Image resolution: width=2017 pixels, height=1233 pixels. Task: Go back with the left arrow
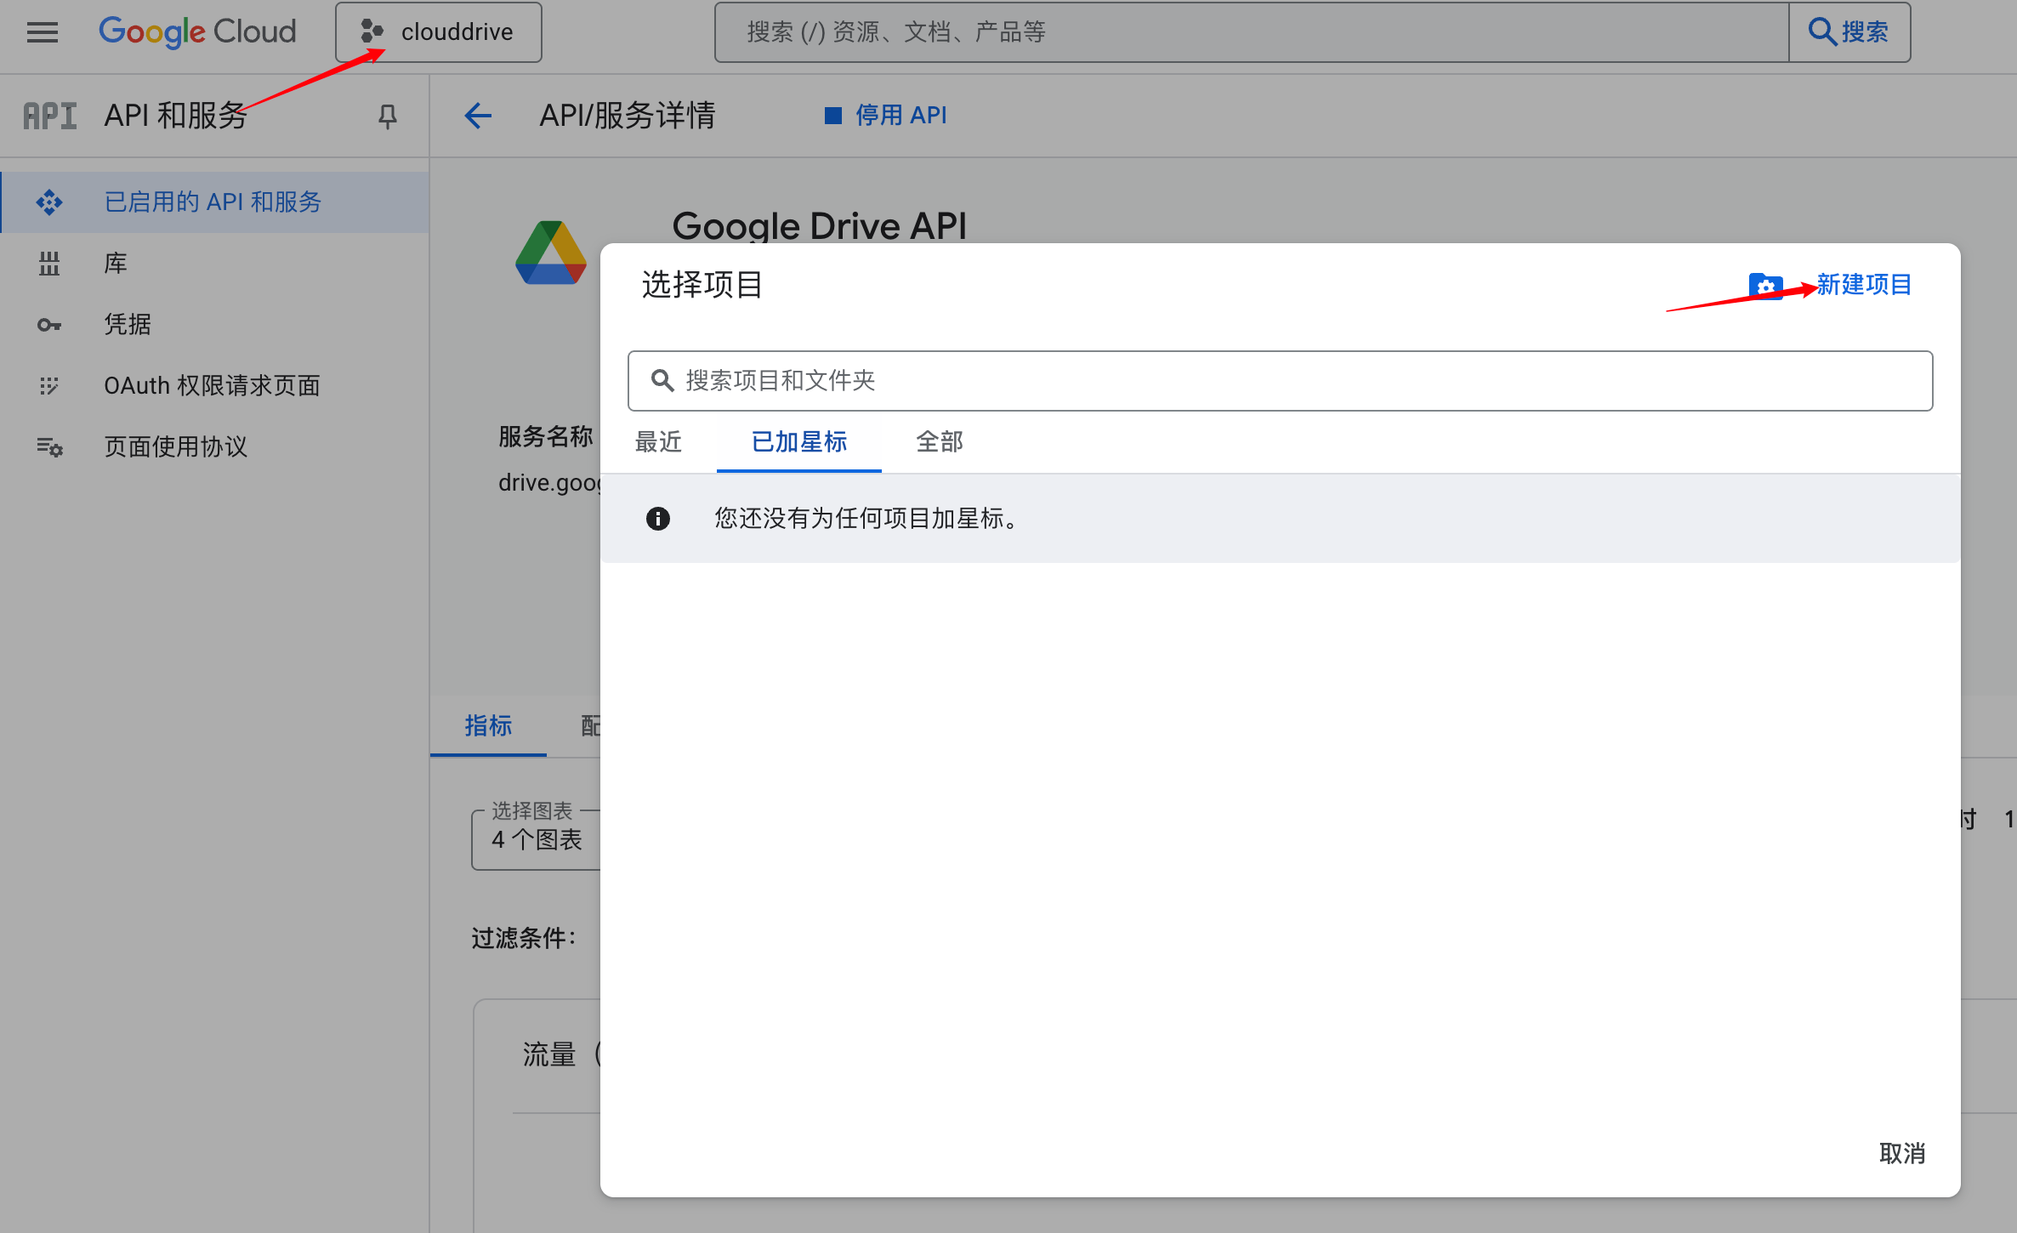[478, 116]
